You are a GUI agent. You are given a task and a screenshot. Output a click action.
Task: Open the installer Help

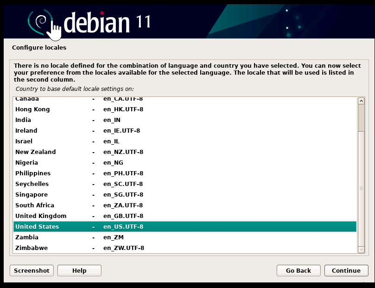click(79, 270)
